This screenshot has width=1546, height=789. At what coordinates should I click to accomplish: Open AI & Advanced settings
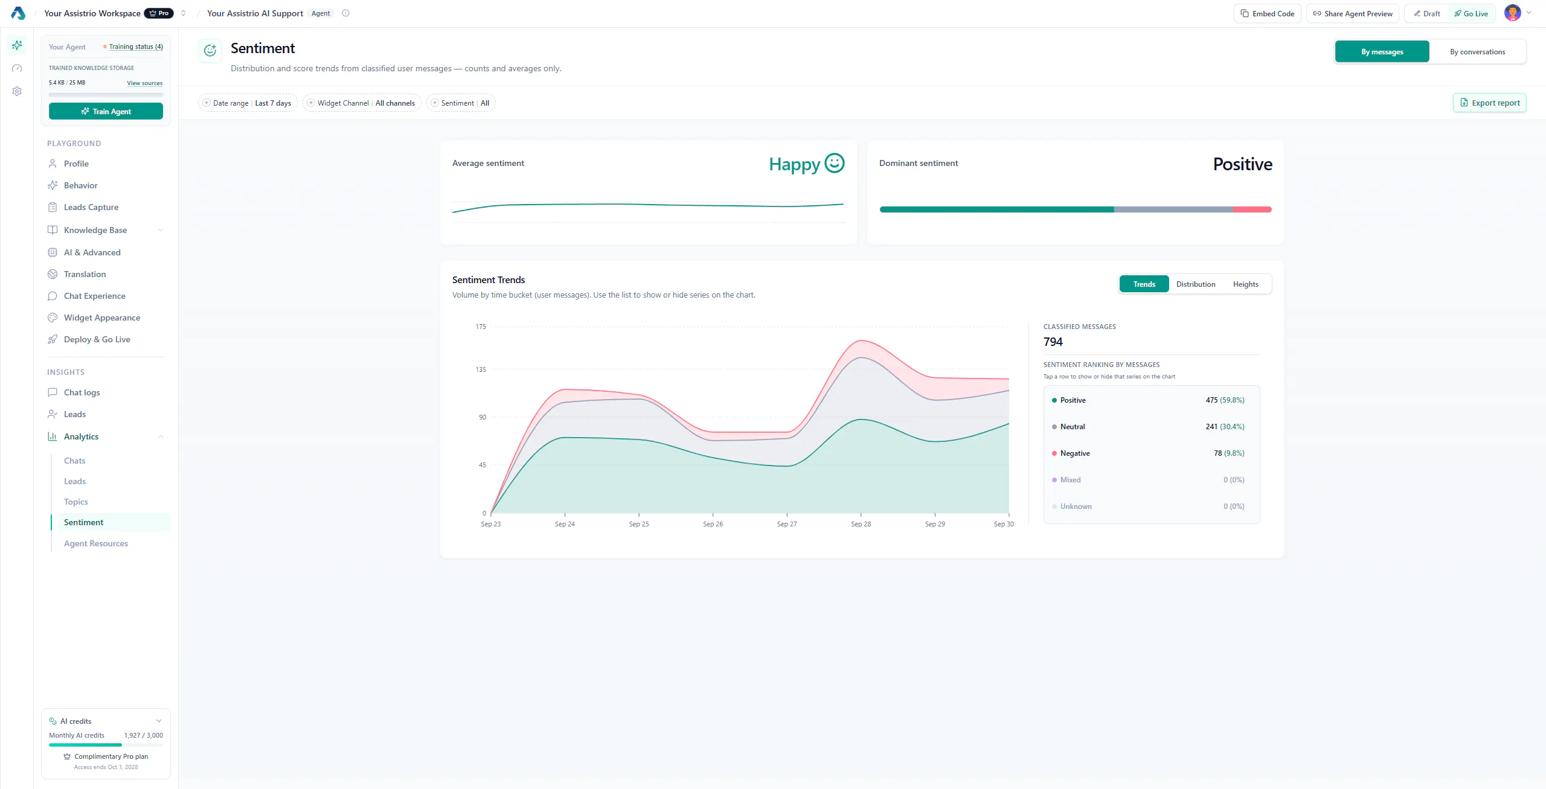(x=106, y=252)
